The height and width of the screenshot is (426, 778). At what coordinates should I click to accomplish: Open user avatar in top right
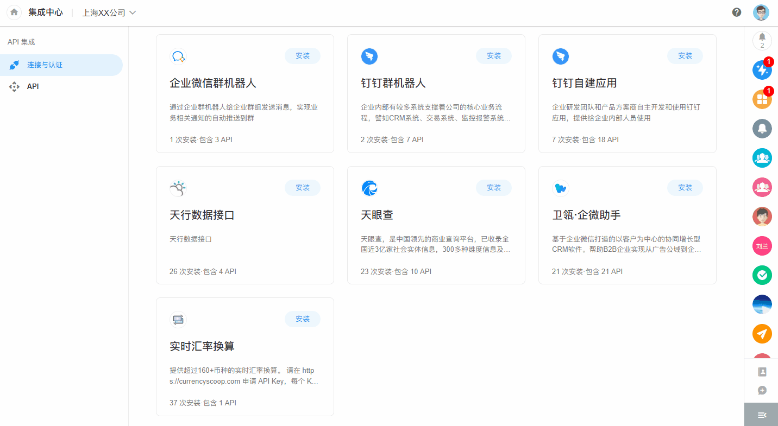click(761, 12)
